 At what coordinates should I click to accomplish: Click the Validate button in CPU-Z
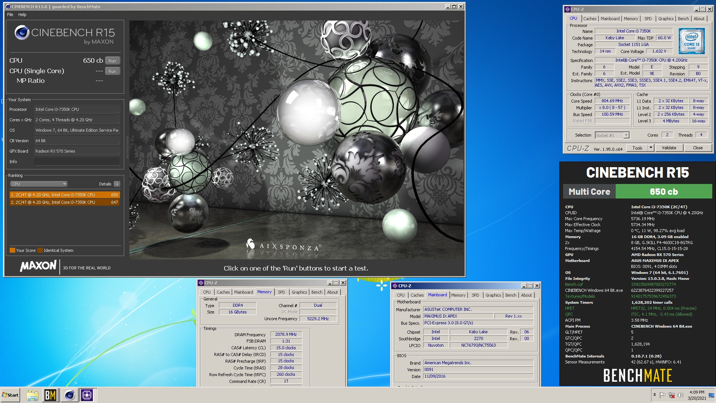click(x=669, y=148)
